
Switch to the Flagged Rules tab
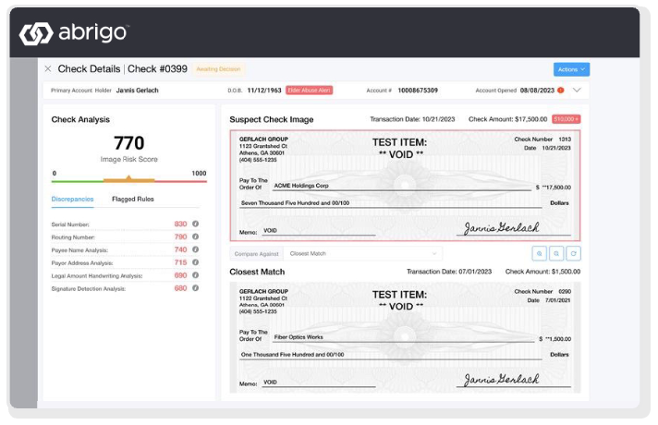click(x=132, y=200)
